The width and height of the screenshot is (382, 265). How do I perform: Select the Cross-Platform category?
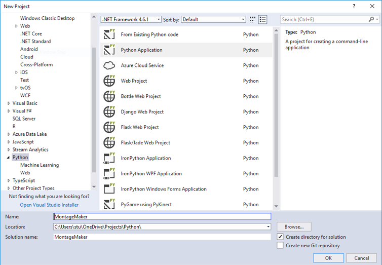(36, 64)
